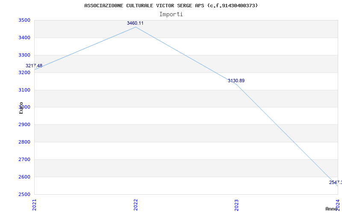This screenshot has height=213, width=342.
Task: Click the Importi subtitle
Action: click(171, 14)
